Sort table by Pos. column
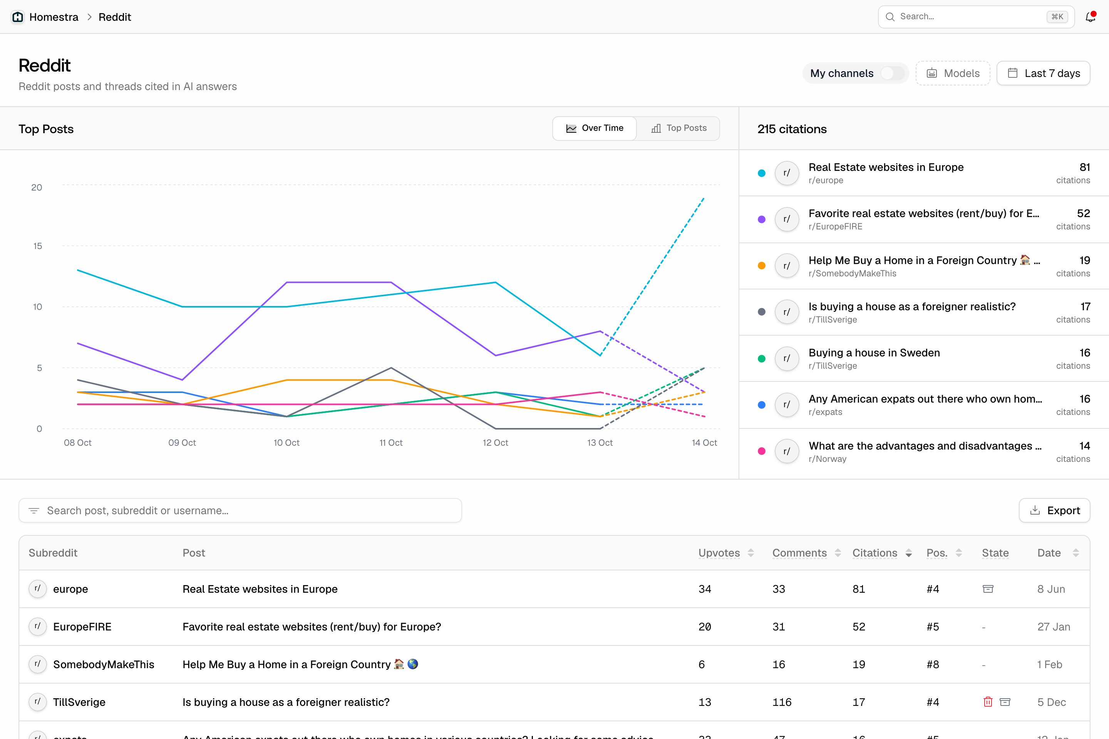The width and height of the screenshot is (1109, 739). tap(944, 553)
